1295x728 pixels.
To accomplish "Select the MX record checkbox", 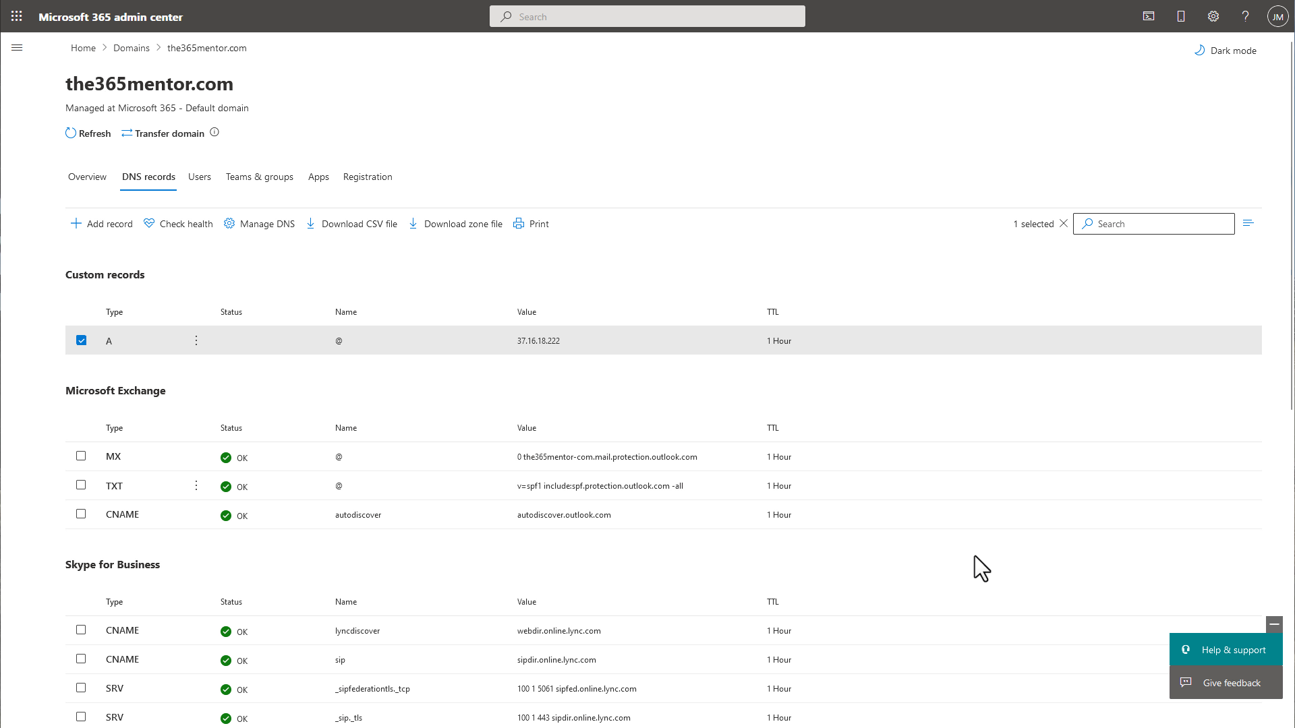I will pyautogui.click(x=81, y=456).
